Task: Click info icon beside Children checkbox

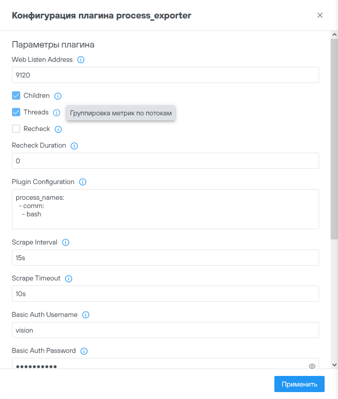Action: (58, 96)
